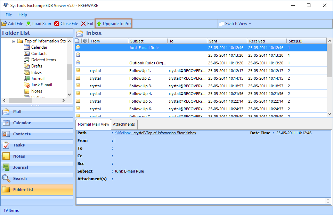Open the Tasks pane in sidebar

point(19,145)
